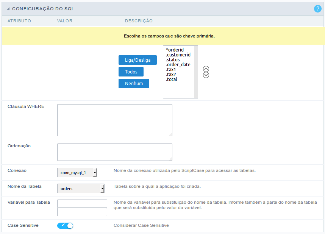Focus second Variável para Tabela input
Image resolution: width=325 pixels, height=234 pixels.
(x=82, y=212)
